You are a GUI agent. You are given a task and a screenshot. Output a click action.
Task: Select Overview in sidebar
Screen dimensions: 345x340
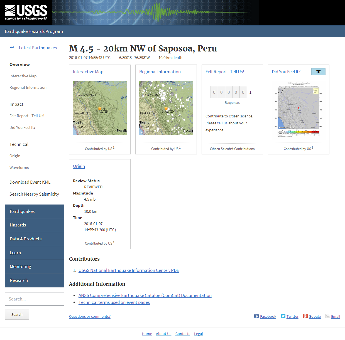click(x=19, y=64)
